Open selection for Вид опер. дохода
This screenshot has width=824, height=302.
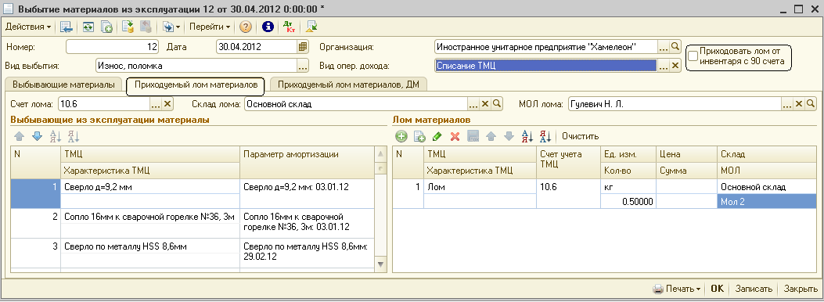point(664,66)
